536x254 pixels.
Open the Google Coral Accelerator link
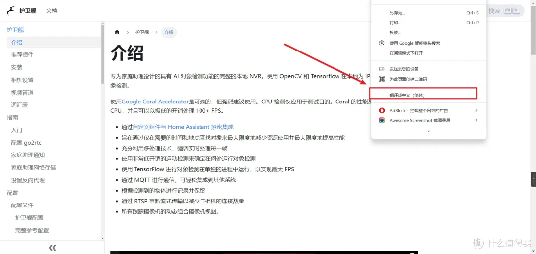pyautogui.click(x=155, y=102)
